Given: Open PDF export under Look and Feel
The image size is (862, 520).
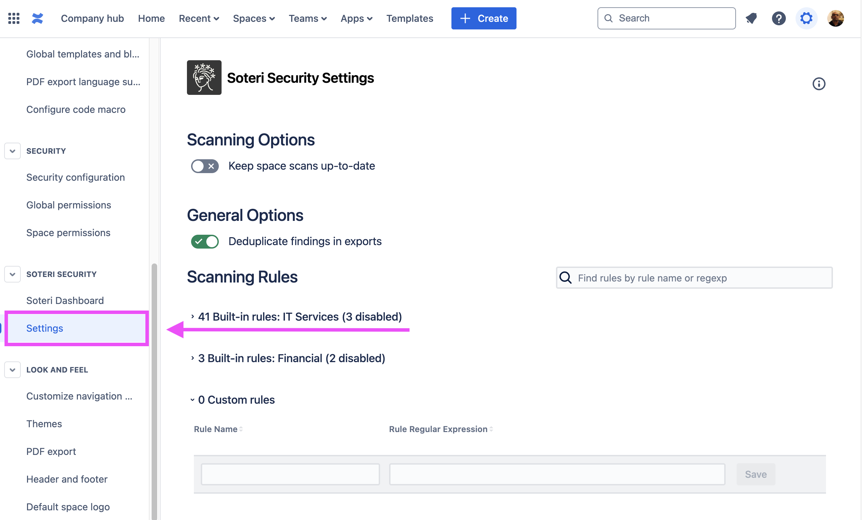Looking at the screenshot, I should click(51, 451).
